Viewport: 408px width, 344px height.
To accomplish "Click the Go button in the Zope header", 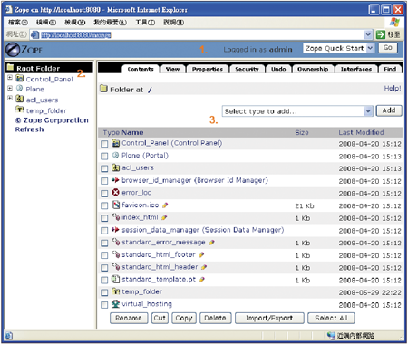I will [388, 48].
